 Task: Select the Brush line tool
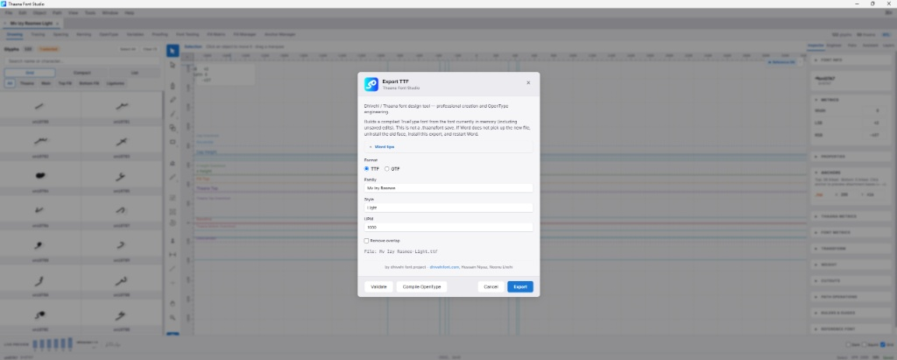tap(173, 114)
